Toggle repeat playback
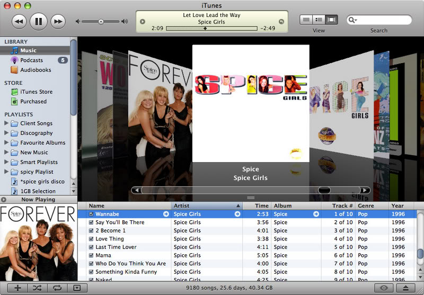The width and height of the screenshot is (424, 295). [57, 288]
